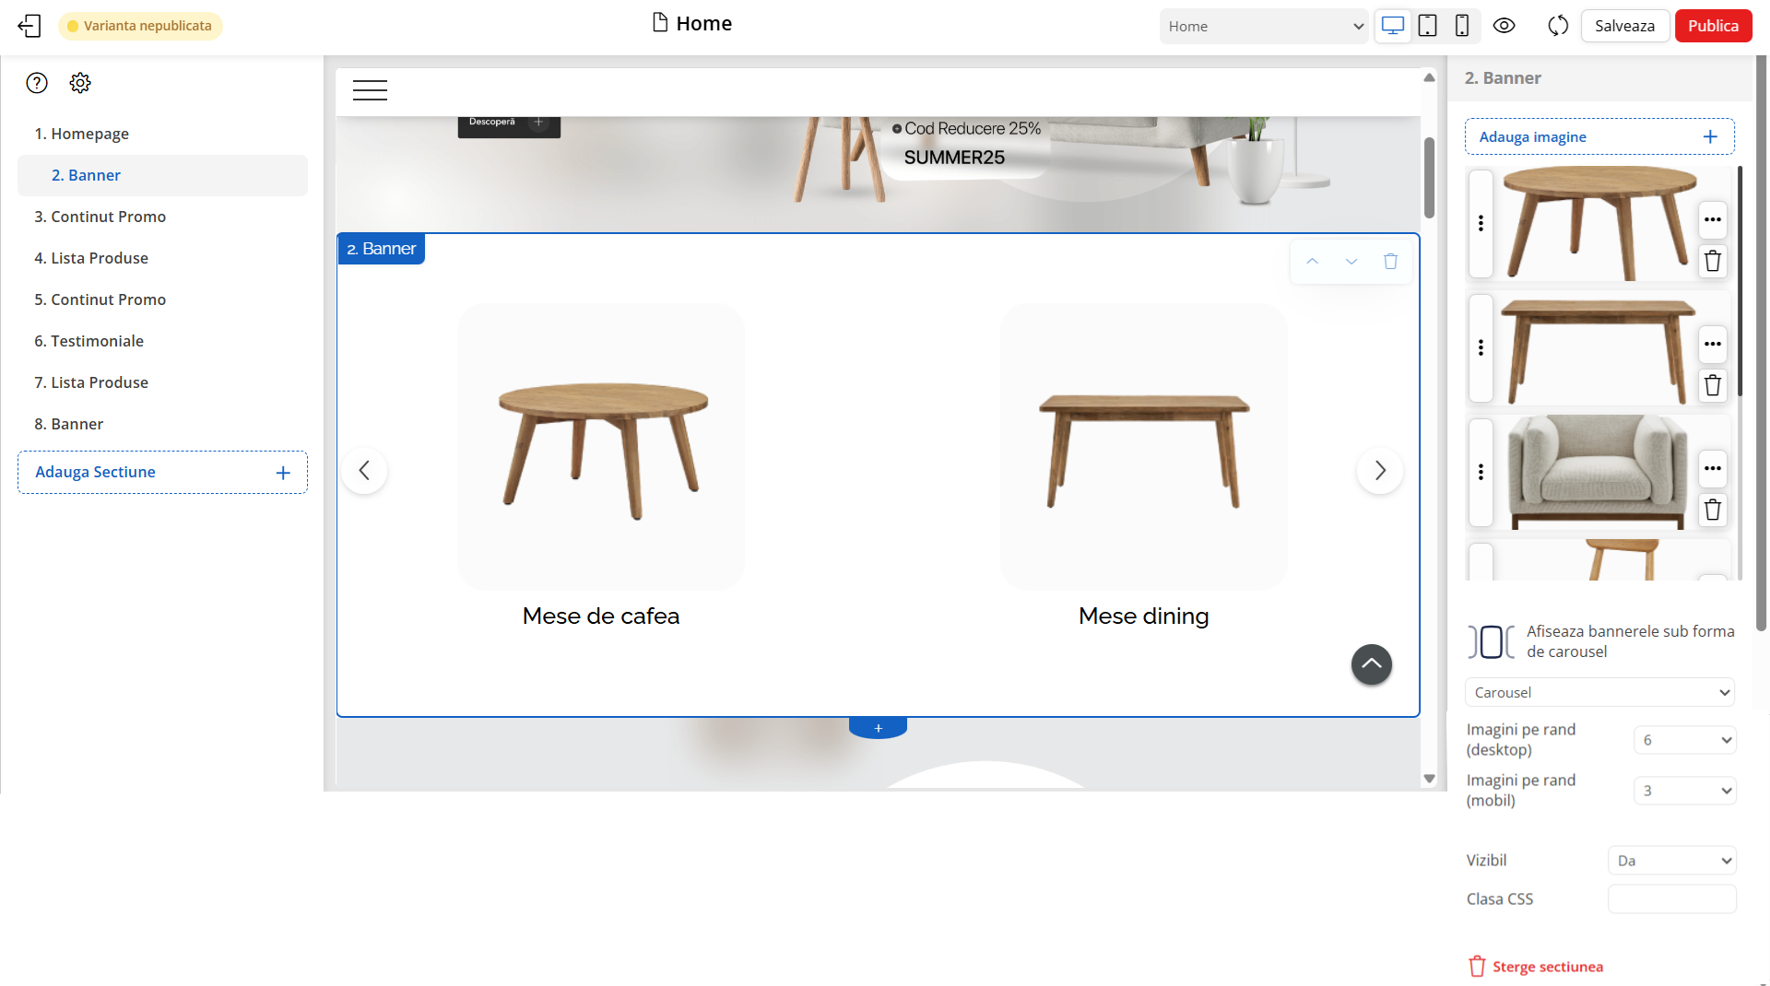Expand the Carousel display type dropdown

click(1599, 692)
